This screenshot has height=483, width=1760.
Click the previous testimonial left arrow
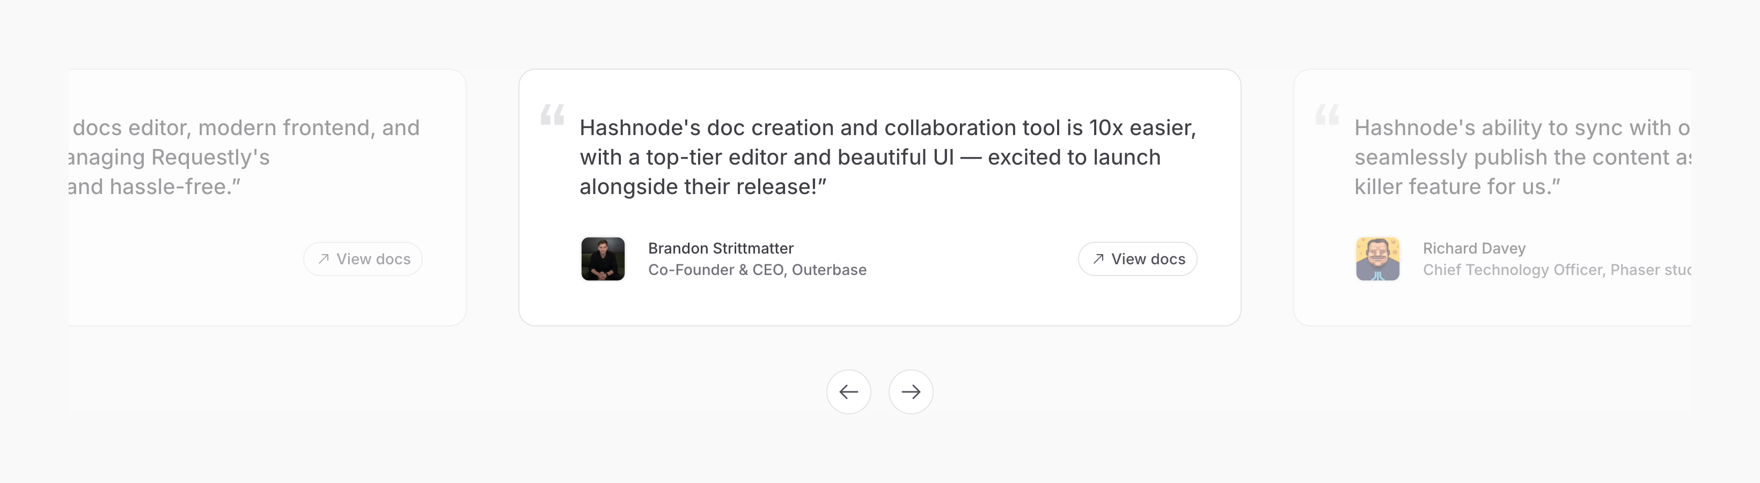(848, 391)
